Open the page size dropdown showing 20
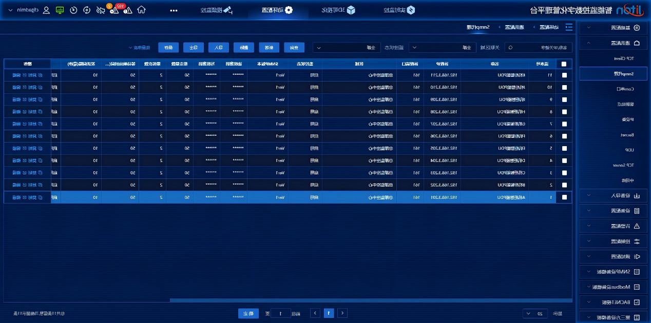This screenshot has width=651, height=323. [534, 313]
